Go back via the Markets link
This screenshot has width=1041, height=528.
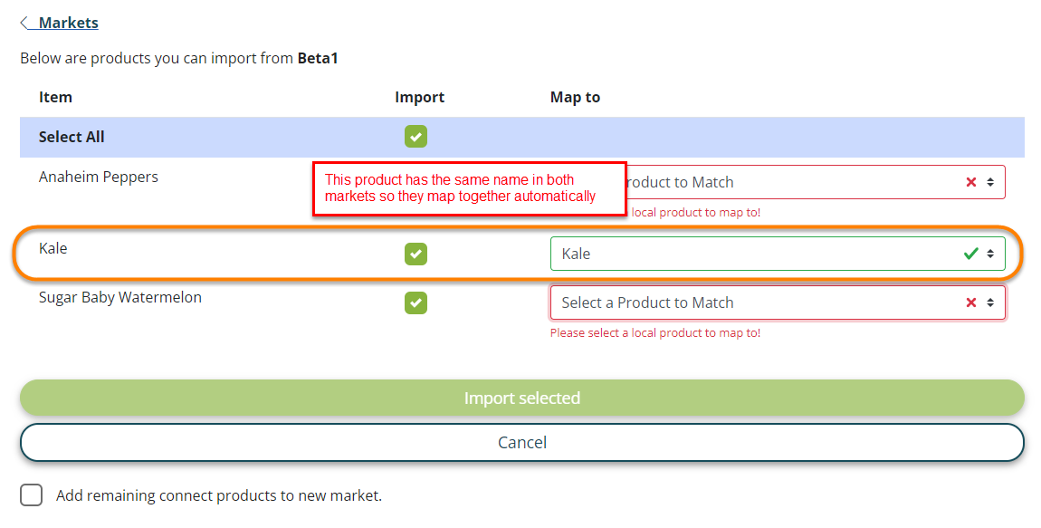coord(68,23)
